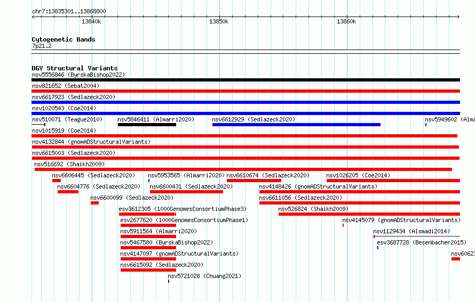
Task: Click the red nsv526824 variant bar
Action: point(369,214)
